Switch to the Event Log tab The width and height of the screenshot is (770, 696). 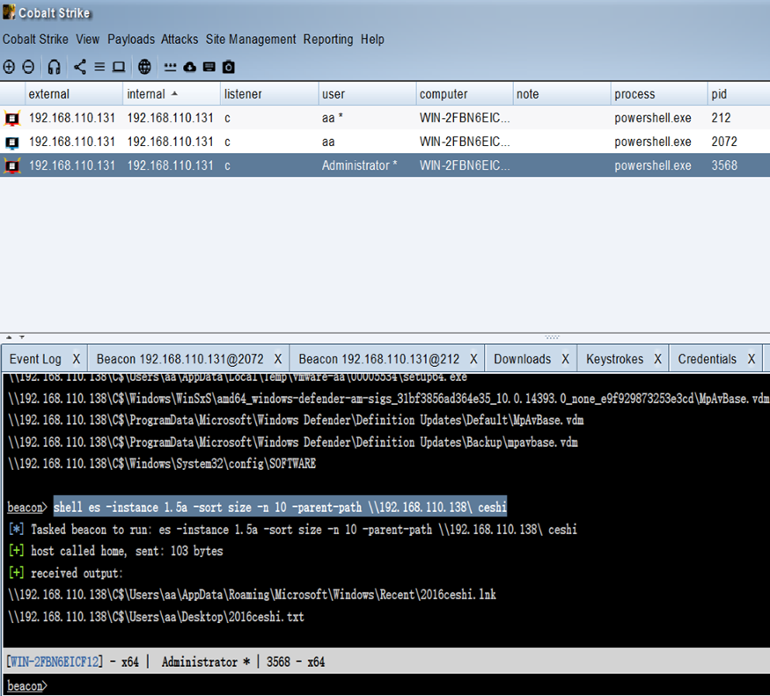tap(35, 359)
